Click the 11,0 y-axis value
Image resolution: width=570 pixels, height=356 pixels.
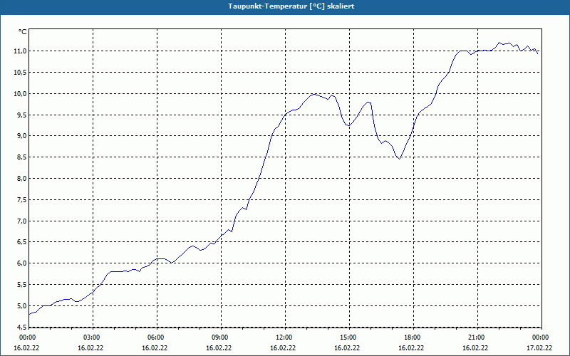21,51
